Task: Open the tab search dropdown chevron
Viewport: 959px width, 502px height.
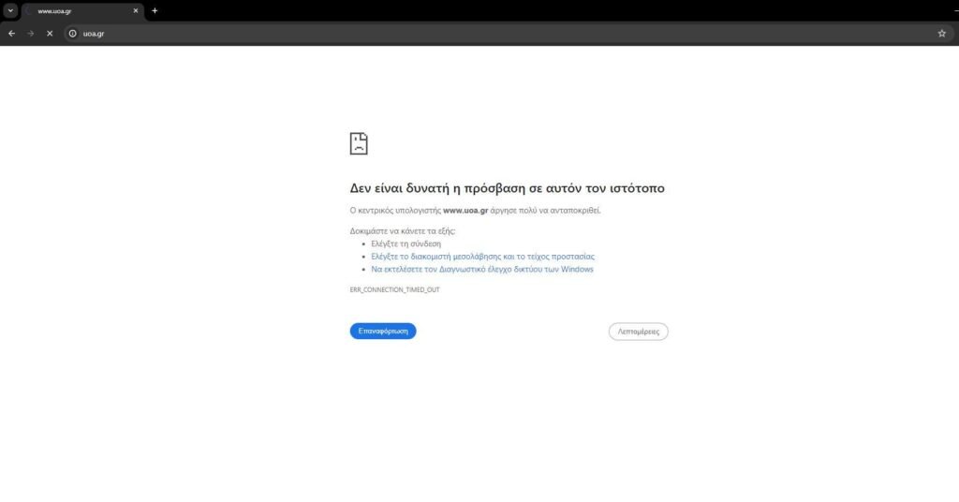Action: click(x=10, y=10)
